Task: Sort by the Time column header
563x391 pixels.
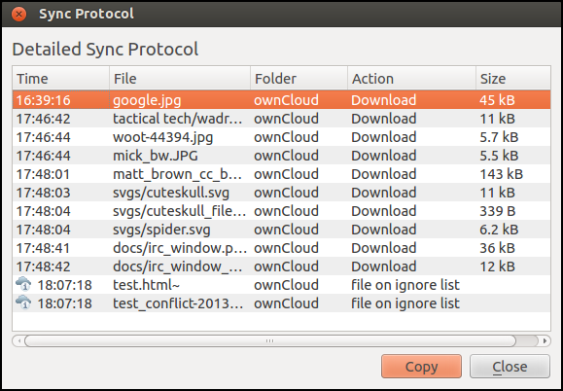Action: point(61,78)
